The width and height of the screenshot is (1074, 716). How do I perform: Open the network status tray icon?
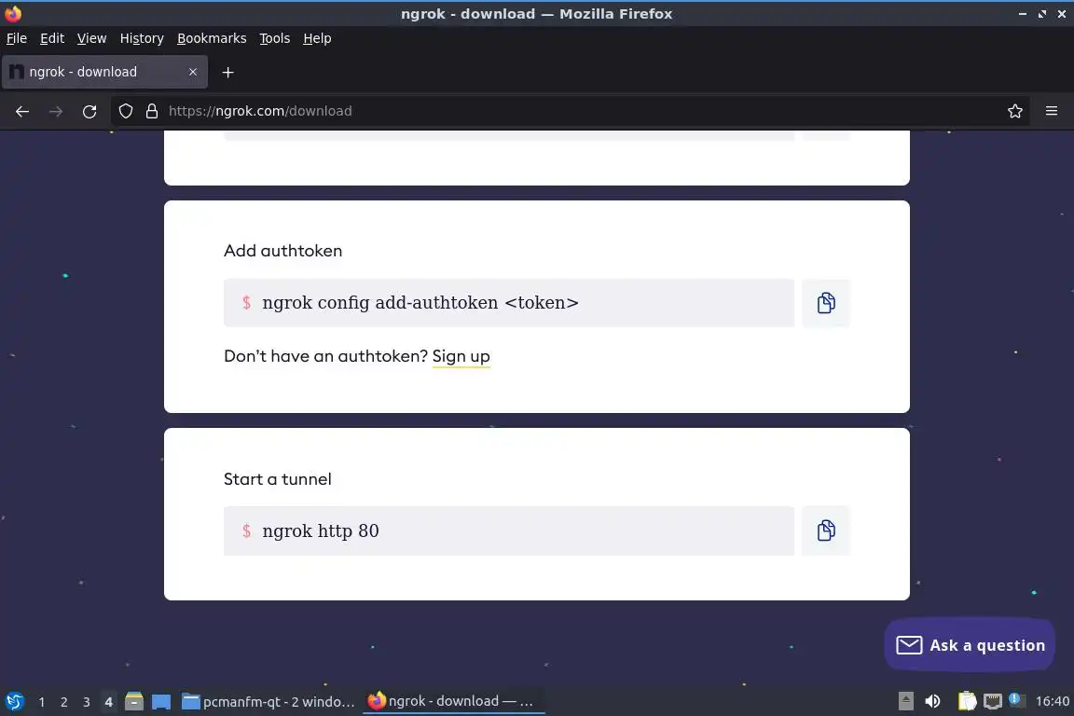[993, 701]
